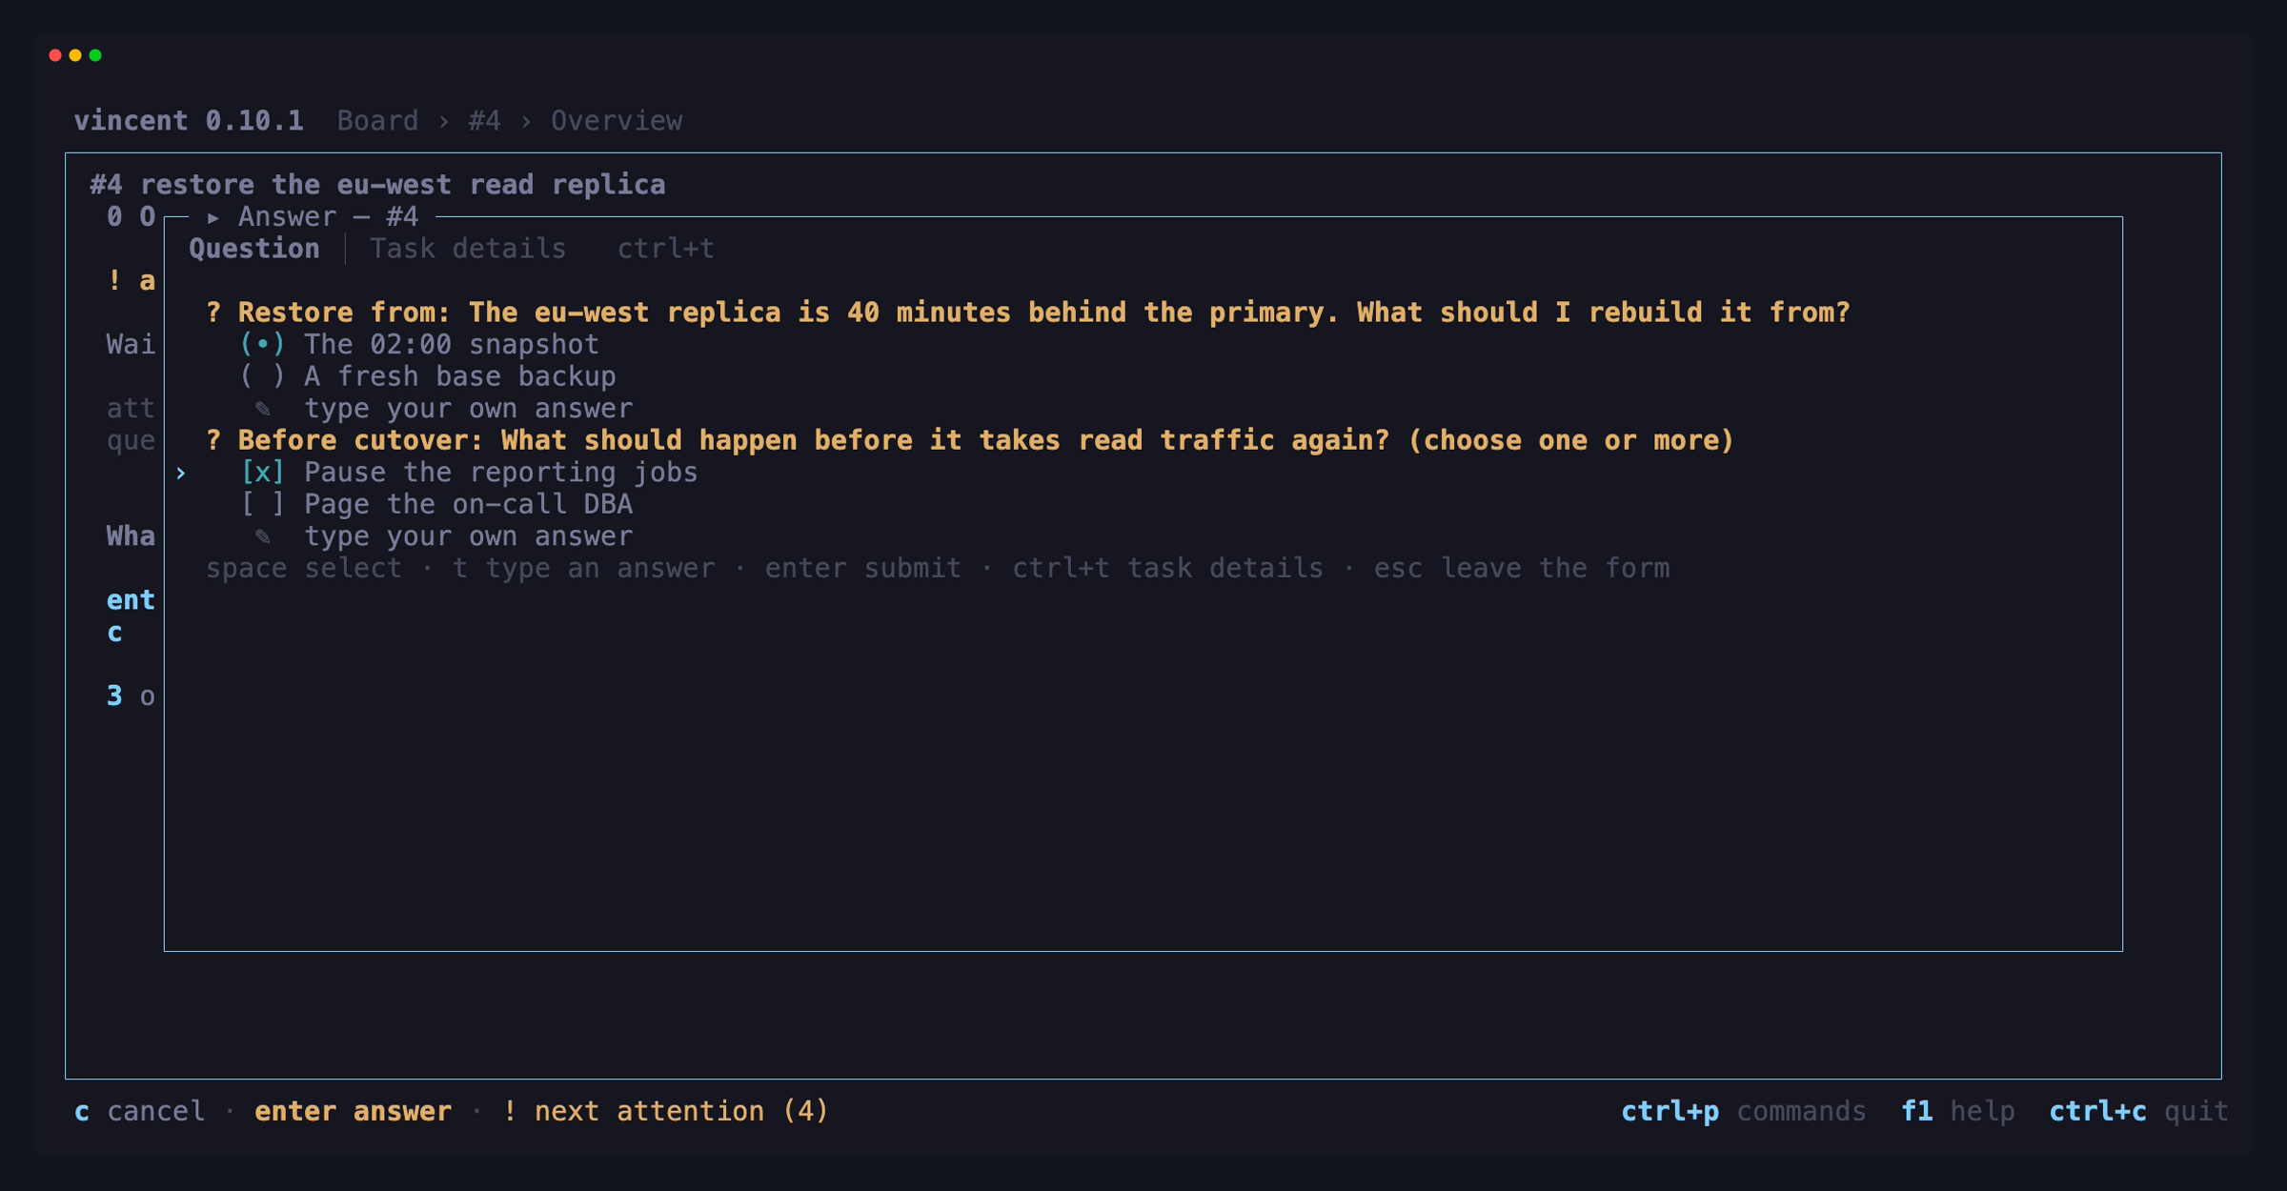
Task: Click 'type your own answer' under Restore from
Action: tap(468, 409)
